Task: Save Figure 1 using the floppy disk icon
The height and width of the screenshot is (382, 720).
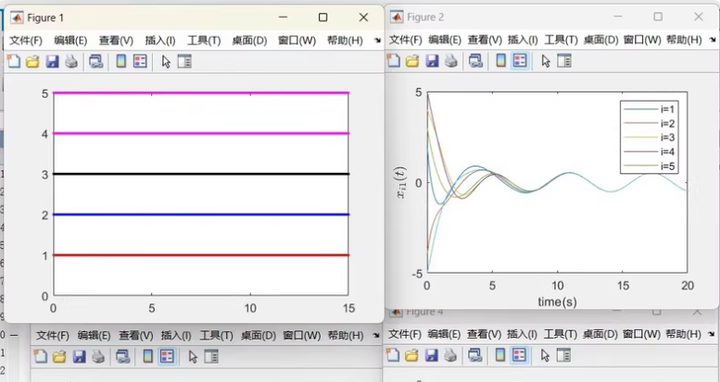Action: (x=52, y=61)
